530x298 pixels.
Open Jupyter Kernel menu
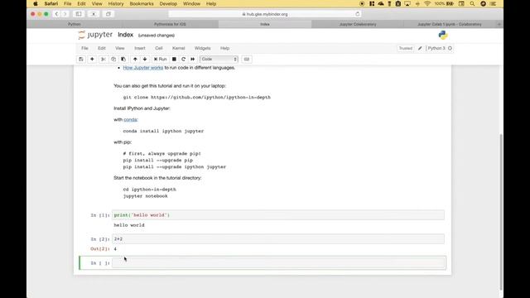click(x=179, y=48)
